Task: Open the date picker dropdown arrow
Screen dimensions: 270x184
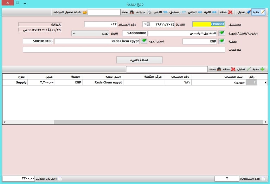Action: (x=145, y=25)
